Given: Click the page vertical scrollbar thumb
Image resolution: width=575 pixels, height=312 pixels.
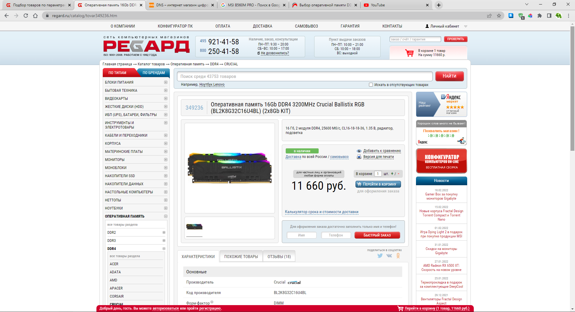Looking at the screenshot, I should (x=572, y=88).
